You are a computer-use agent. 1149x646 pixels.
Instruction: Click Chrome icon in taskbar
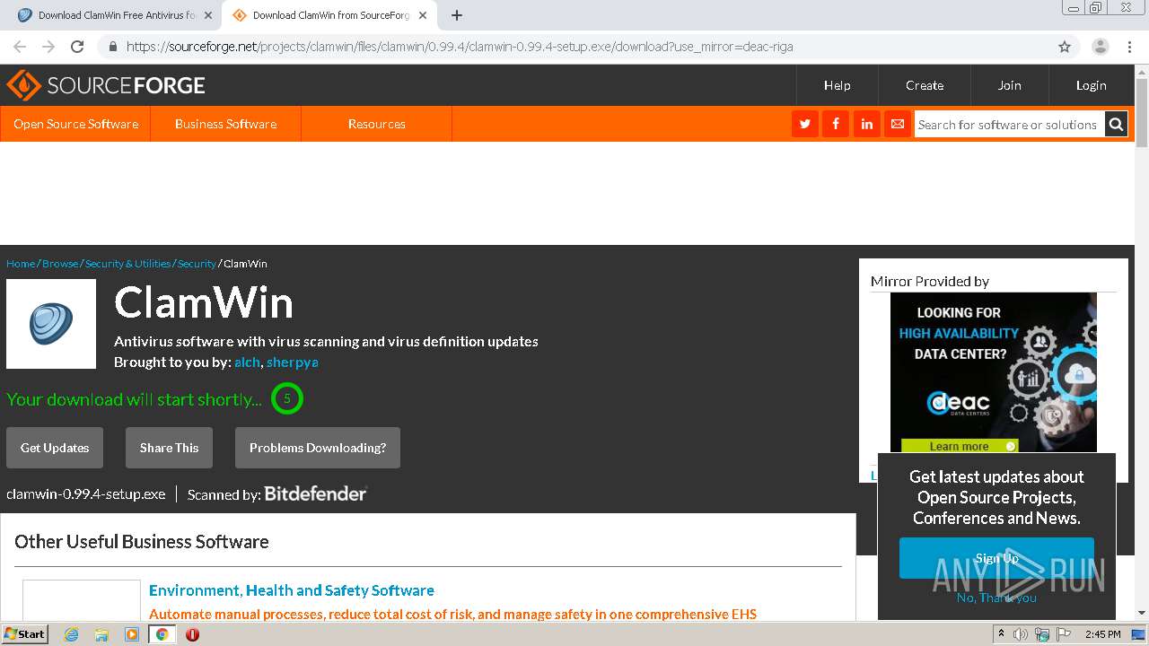162,634
